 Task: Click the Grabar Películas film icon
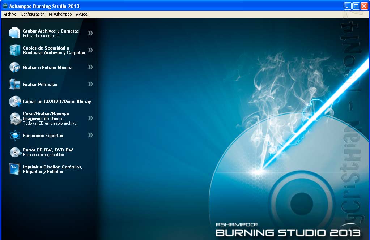pyautogui.click(x=14, y=84)
